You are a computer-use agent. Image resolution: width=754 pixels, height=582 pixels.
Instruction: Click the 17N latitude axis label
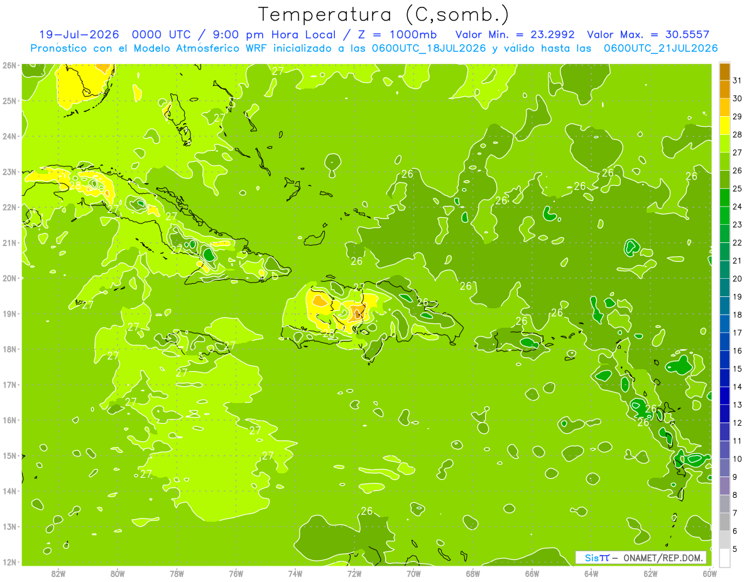9,384
